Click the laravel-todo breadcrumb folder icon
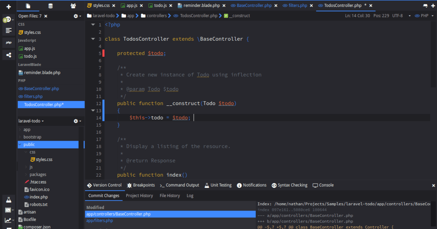 [89, 16]
